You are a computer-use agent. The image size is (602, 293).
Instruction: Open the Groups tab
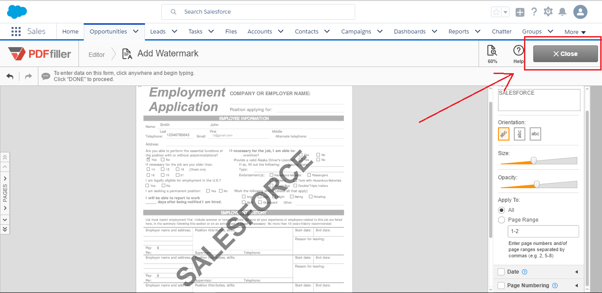[x=532, y=31]
